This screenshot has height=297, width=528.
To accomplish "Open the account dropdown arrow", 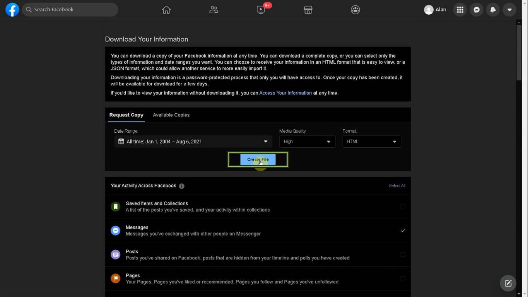I will point(509,10).
